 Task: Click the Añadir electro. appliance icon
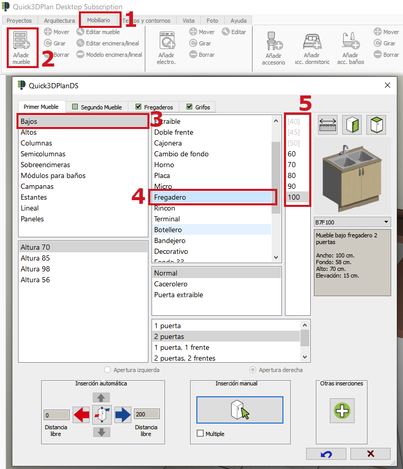[166, 42]
